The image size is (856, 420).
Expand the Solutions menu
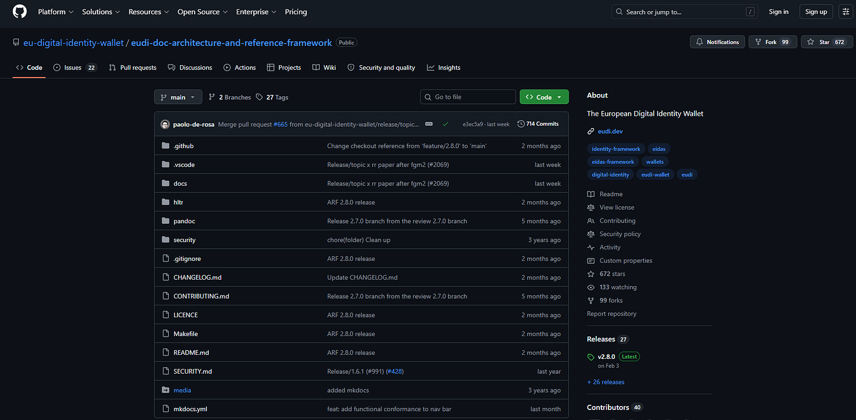click(x=101, y=12)
